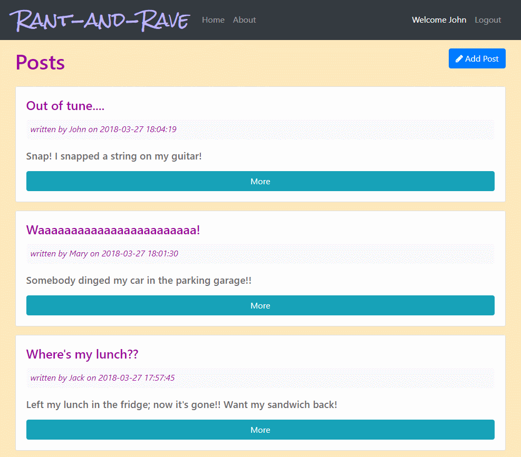521x457 pixels.
Task: Click More under Jack's lunch post
Action: [x=260, y=430]
